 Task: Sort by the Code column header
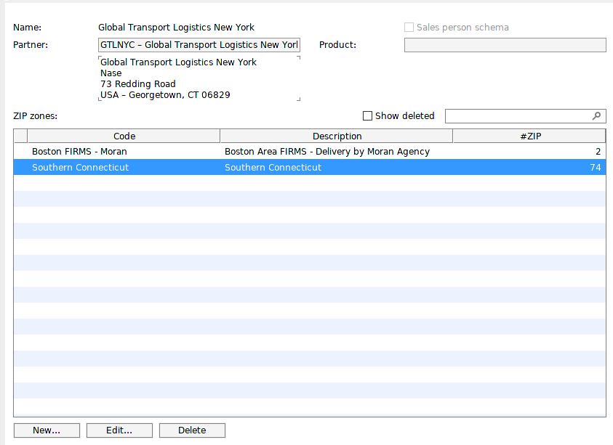coord(124,136)
